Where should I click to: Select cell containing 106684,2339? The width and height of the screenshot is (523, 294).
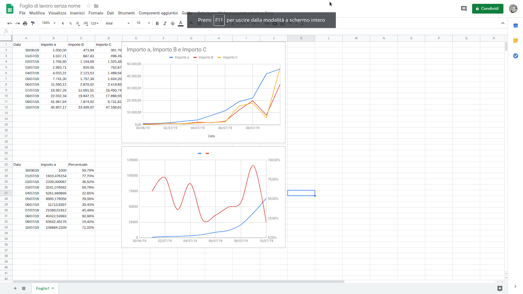(54, 227)
